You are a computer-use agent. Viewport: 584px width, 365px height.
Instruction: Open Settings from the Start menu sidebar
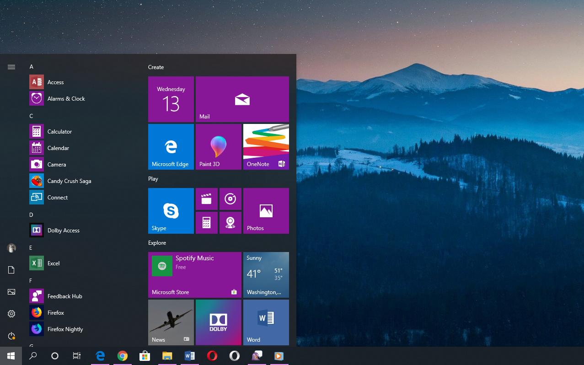[11, 314]
